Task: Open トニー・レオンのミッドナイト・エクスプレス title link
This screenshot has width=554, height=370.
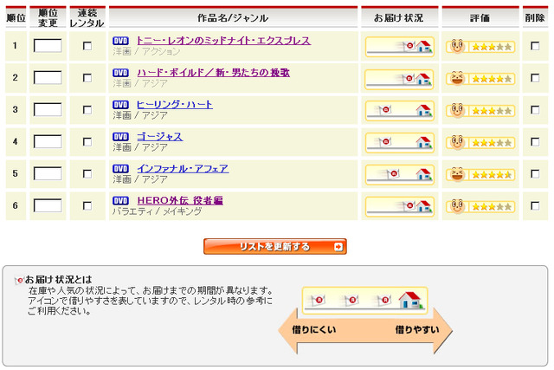Action: (x=223, y=41)
